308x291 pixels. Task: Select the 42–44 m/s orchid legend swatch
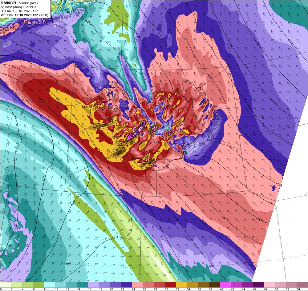237,285
